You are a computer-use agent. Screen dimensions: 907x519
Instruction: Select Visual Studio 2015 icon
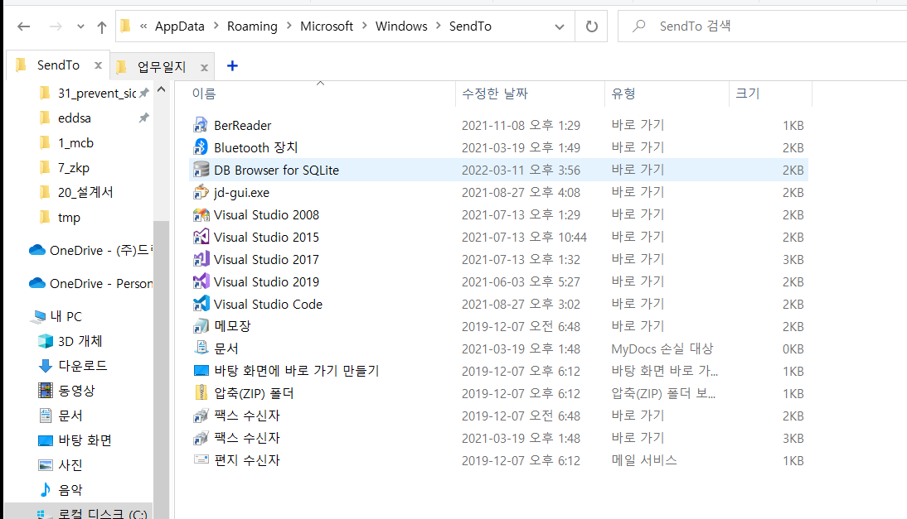201,237
